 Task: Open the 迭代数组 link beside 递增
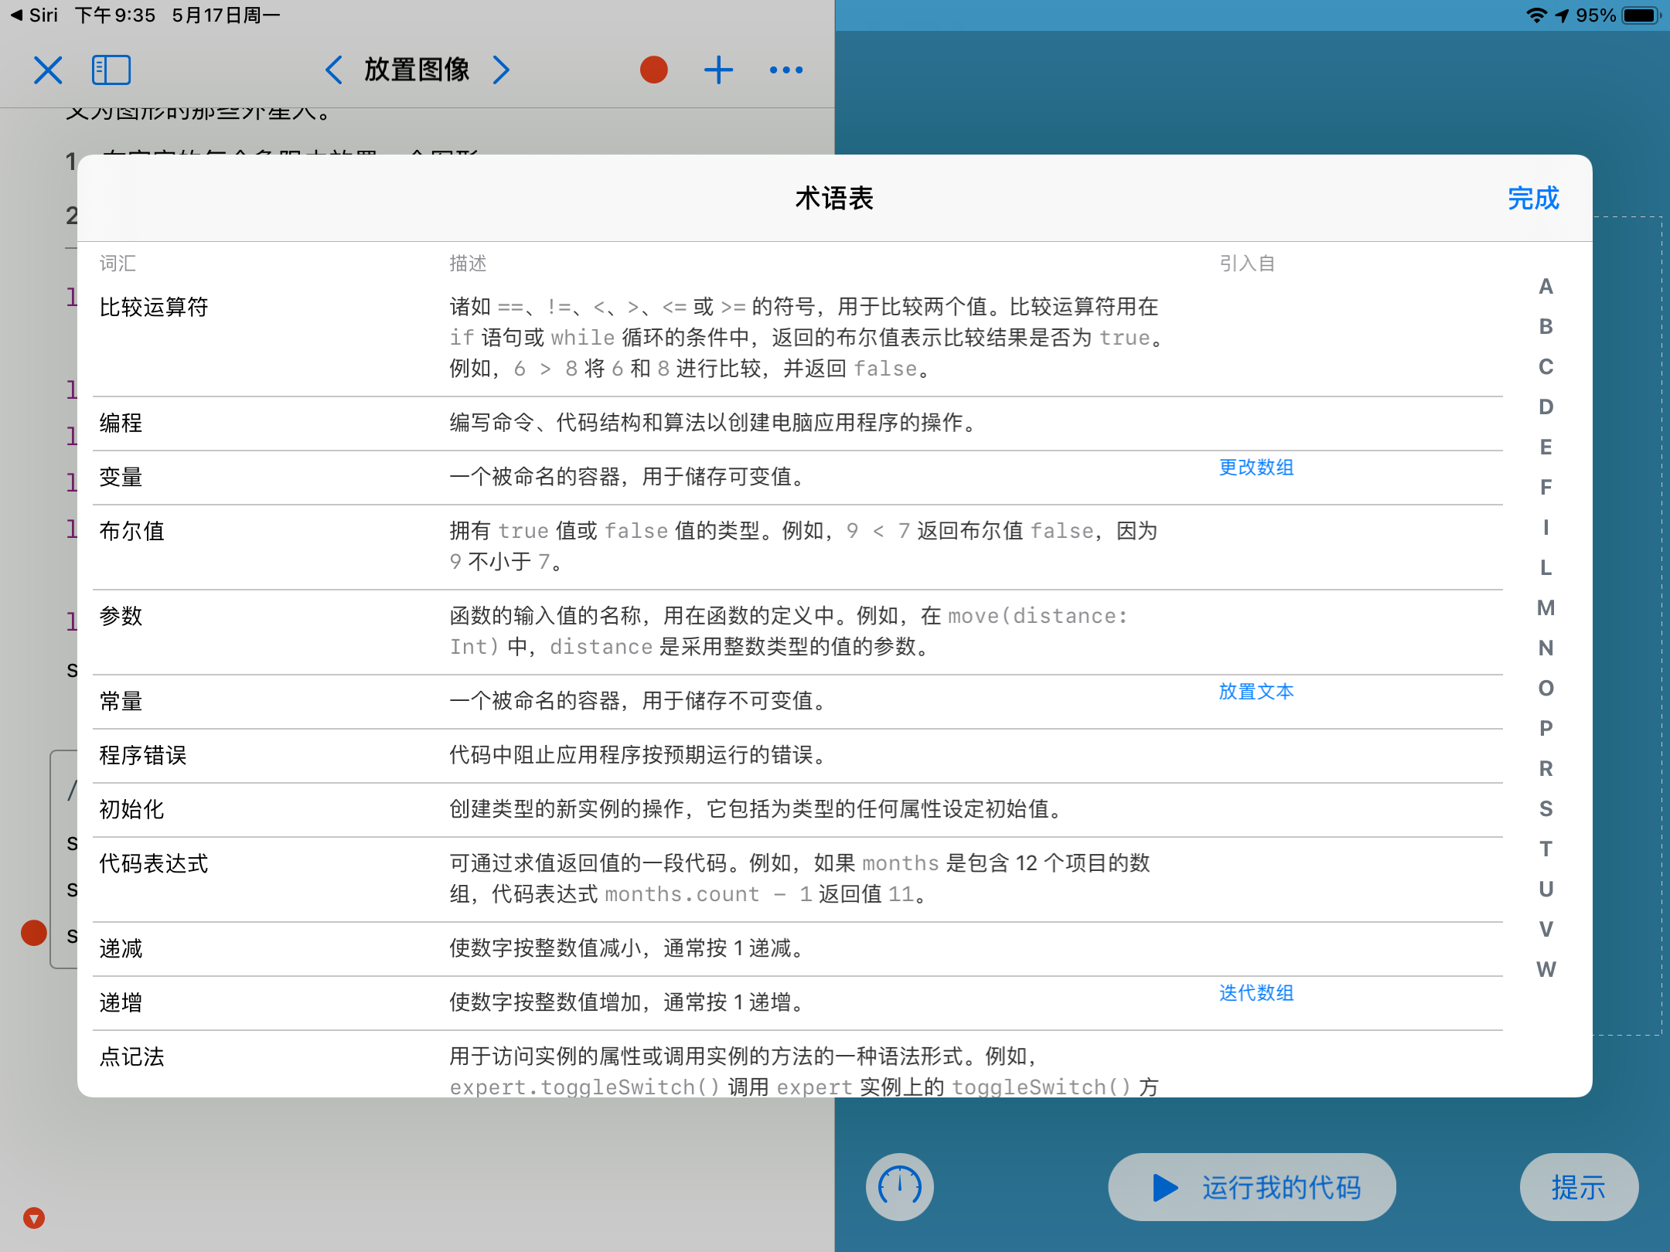(x=1256, y=993)
